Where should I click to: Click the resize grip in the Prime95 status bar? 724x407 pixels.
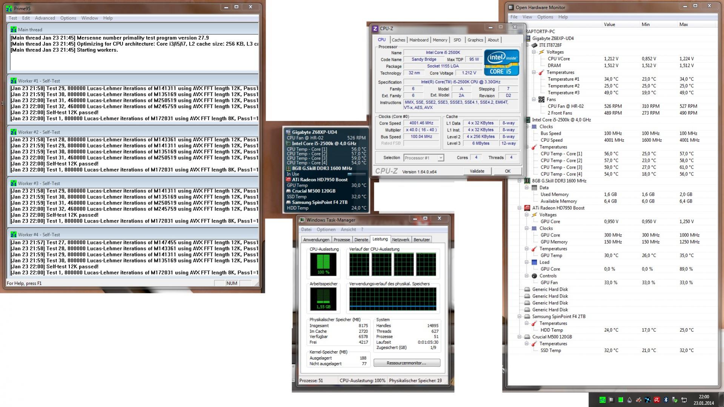[257, 283]
